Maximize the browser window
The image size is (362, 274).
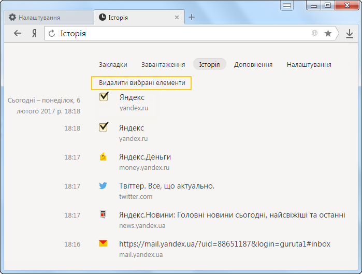[328, 6]
